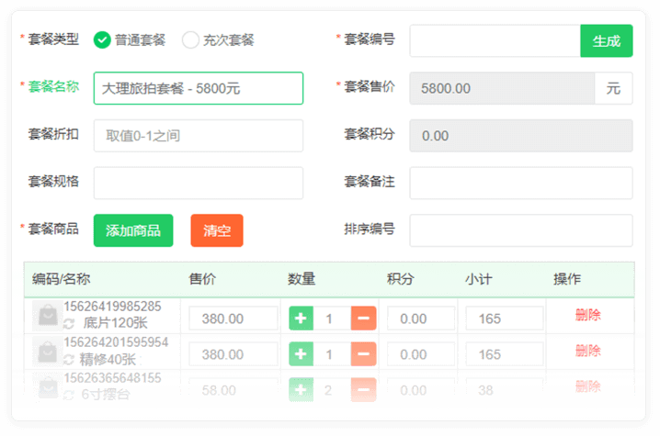
Task: Click the 清空 button
Action: [x=217, y=230]
